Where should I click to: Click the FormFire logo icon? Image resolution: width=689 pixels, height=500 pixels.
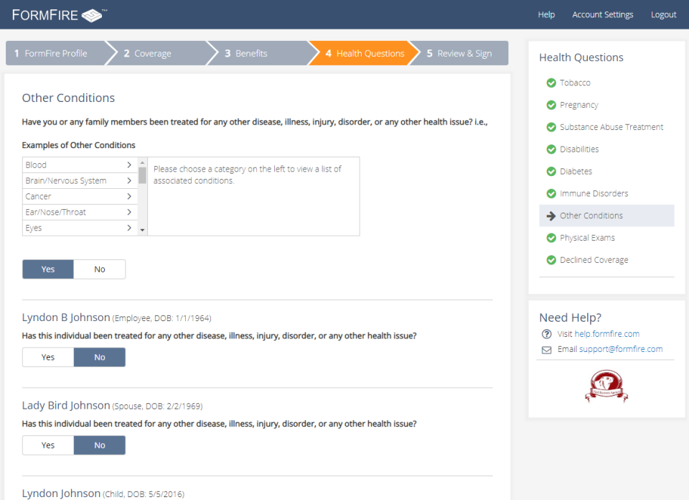(x=92, y=15)
